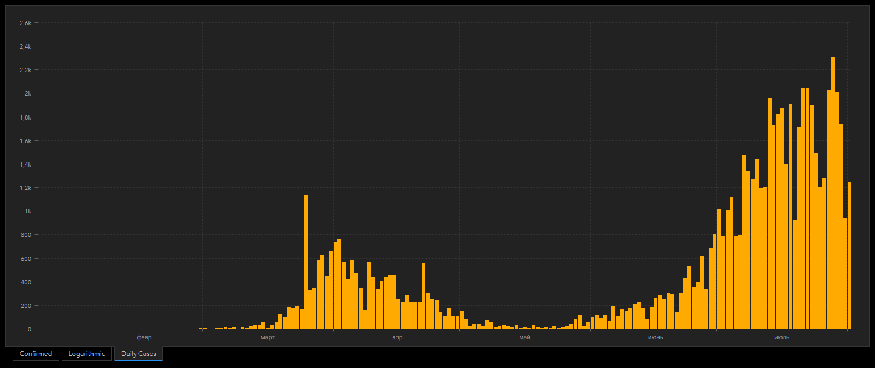Click the March spike bar above 1k
The image size is (875, 368).
[306, 262]
